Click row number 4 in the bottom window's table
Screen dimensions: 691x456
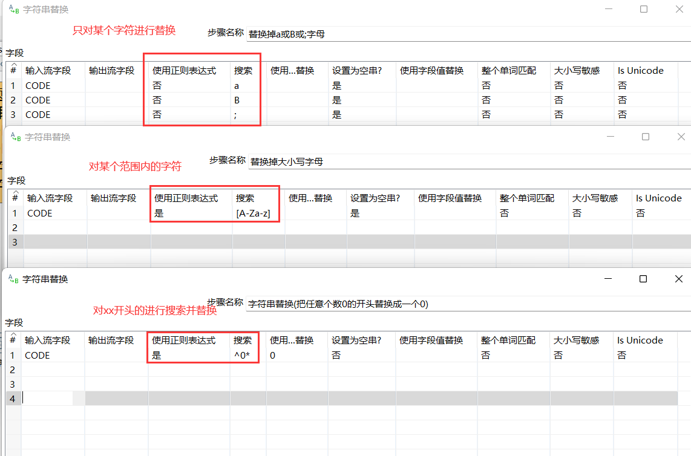tap(12, 399)
